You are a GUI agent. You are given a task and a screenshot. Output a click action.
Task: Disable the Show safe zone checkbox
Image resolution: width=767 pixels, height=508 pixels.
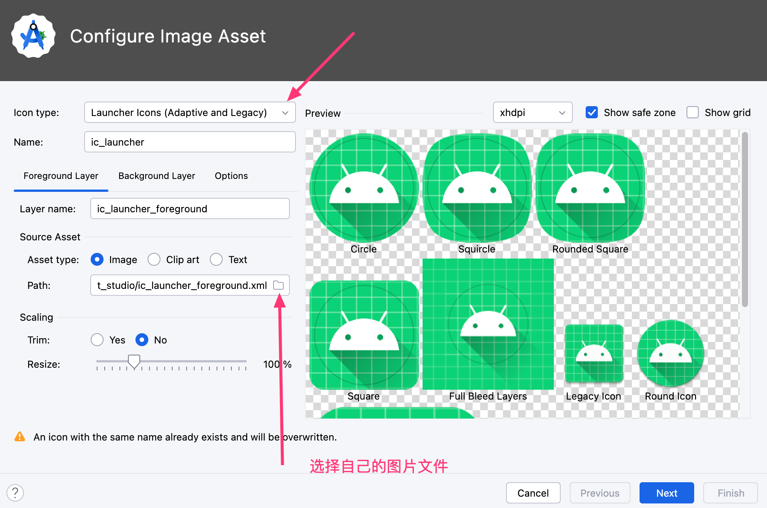point(592,113)
